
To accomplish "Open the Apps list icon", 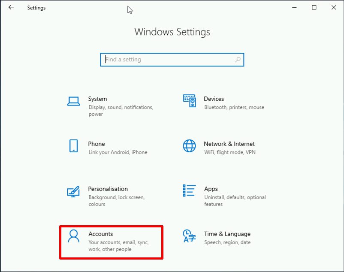I will (189, 190).
